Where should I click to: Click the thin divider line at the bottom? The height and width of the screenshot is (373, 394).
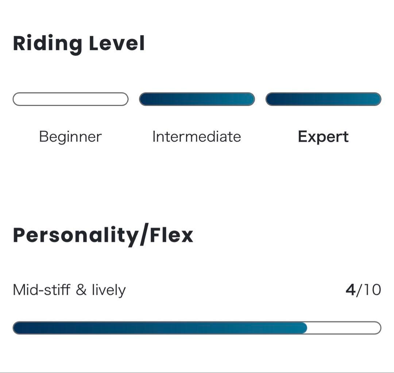197,372
